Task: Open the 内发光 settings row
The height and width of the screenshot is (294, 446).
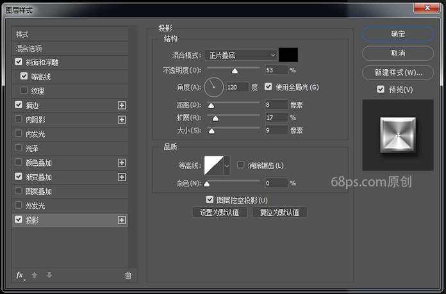Action: (70, 134)
